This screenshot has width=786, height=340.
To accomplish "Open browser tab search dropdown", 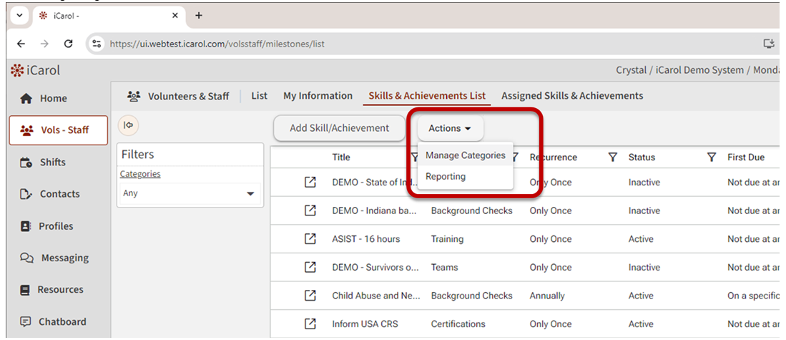I will 16,15.
